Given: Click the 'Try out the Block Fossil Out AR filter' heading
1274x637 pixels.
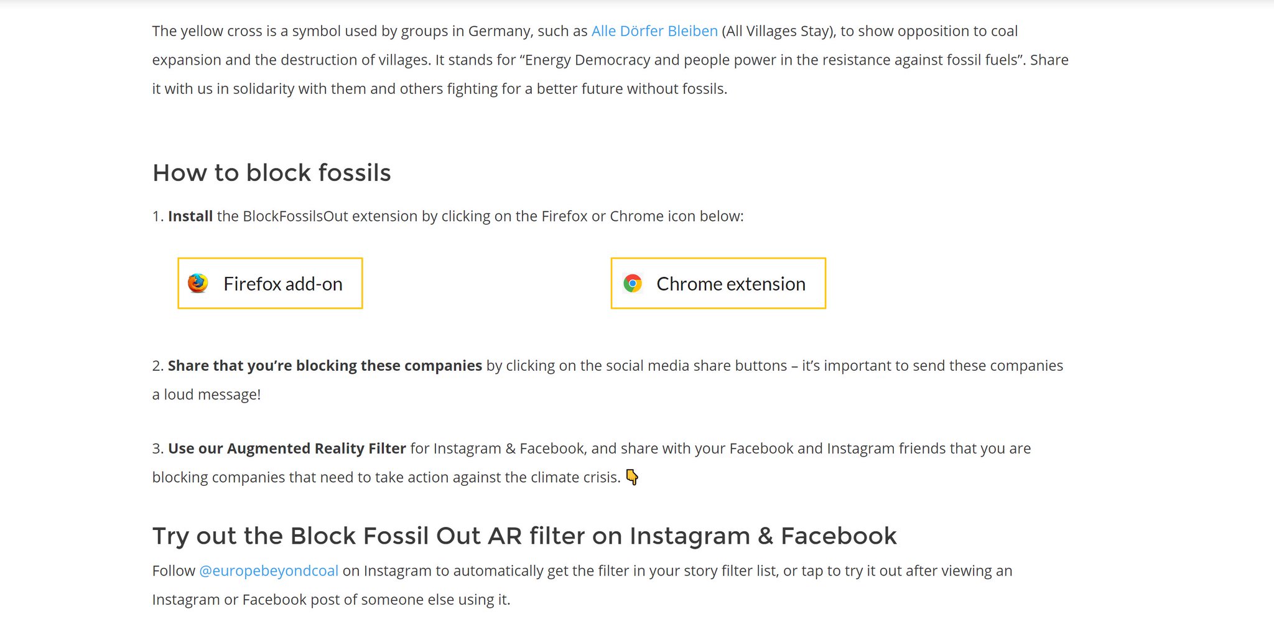Looking at the screenshot, I should (524, 536).
